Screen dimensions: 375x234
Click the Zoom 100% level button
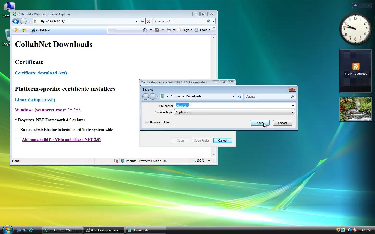(198, 161)
